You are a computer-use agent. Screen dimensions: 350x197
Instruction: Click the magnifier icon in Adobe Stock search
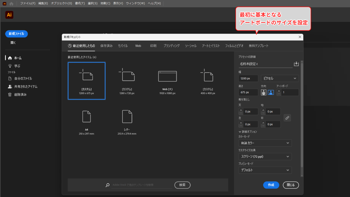click(108, 185)
